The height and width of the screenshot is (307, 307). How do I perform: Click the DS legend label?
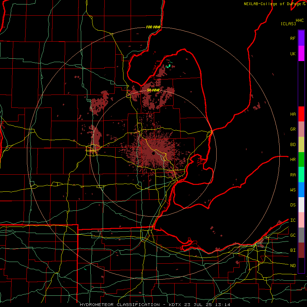[x=293, y=205]
